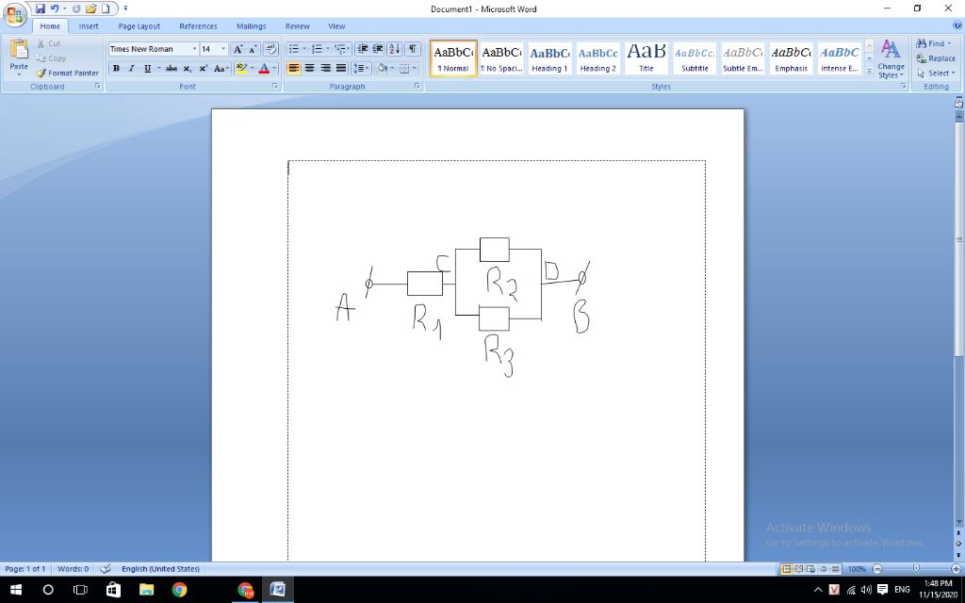Viewport: 965px width, 603px height.
Task: Switch to the Insert tab
Action: [x=89, y=26]
